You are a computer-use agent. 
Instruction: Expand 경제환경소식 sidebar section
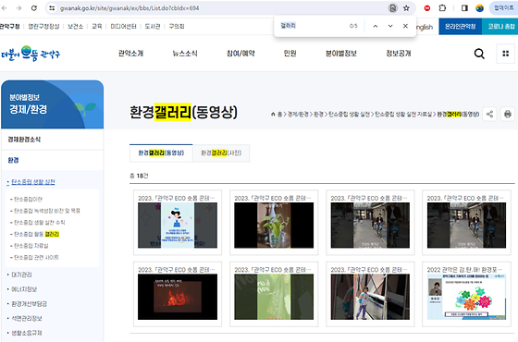coord(53,140)
